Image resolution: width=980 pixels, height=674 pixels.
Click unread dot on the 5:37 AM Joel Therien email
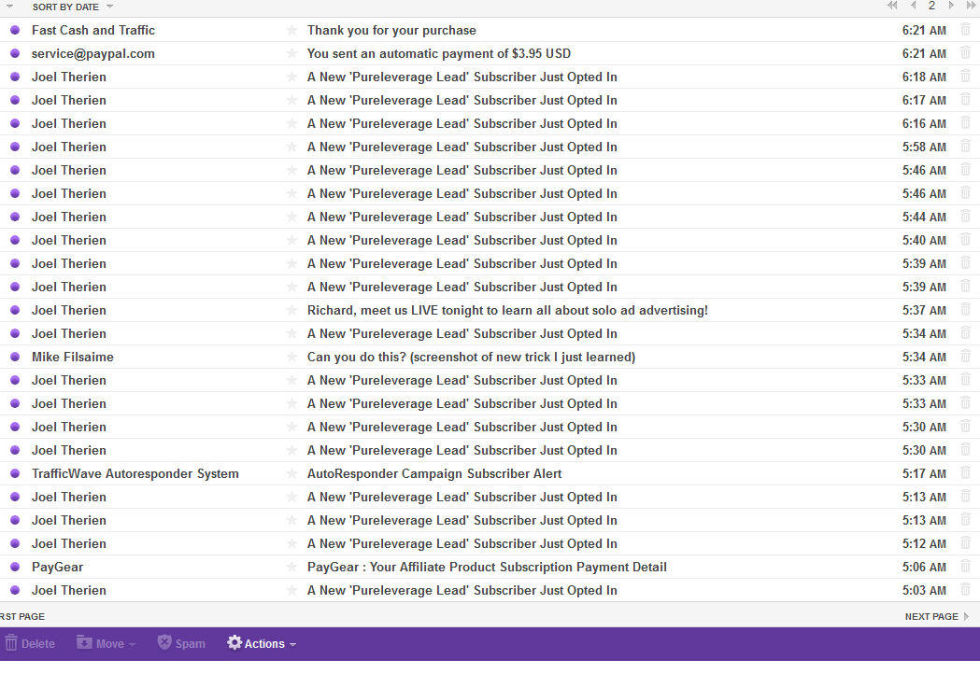pos(15,311)
